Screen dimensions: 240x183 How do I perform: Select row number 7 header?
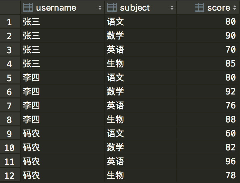10,105
